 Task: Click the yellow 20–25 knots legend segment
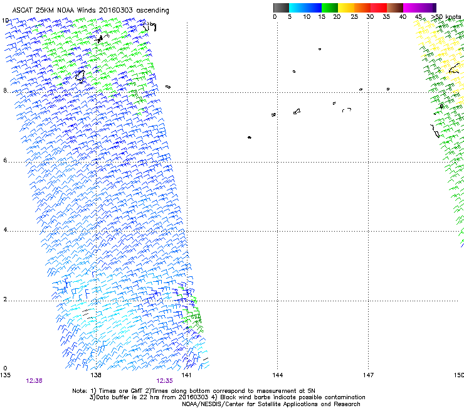[346, 8]
